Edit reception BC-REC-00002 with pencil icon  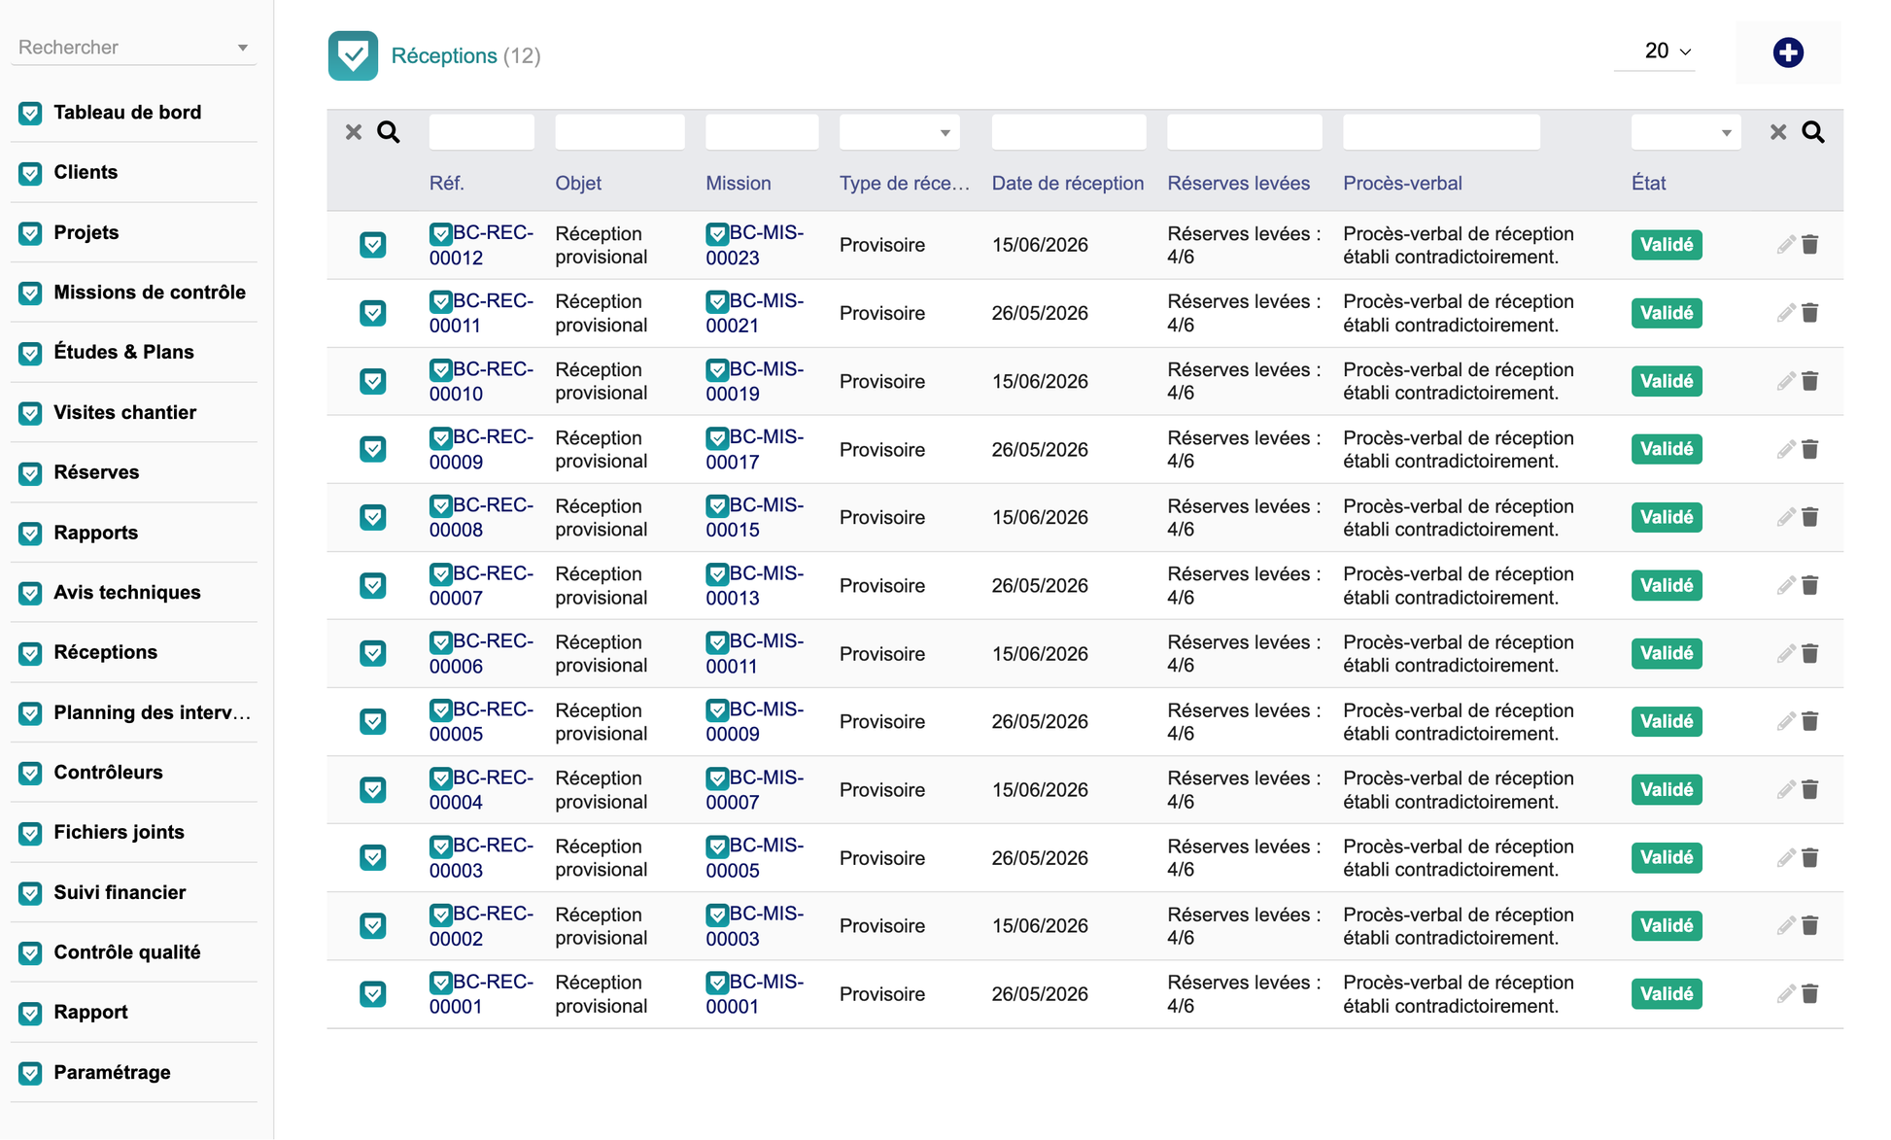(1786, 925)
